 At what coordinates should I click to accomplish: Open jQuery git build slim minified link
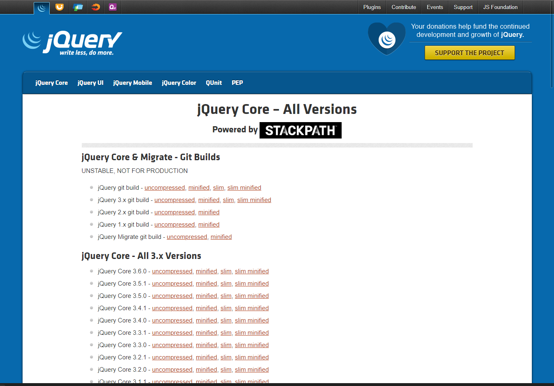pyautogui.click(x=244, y=188)
